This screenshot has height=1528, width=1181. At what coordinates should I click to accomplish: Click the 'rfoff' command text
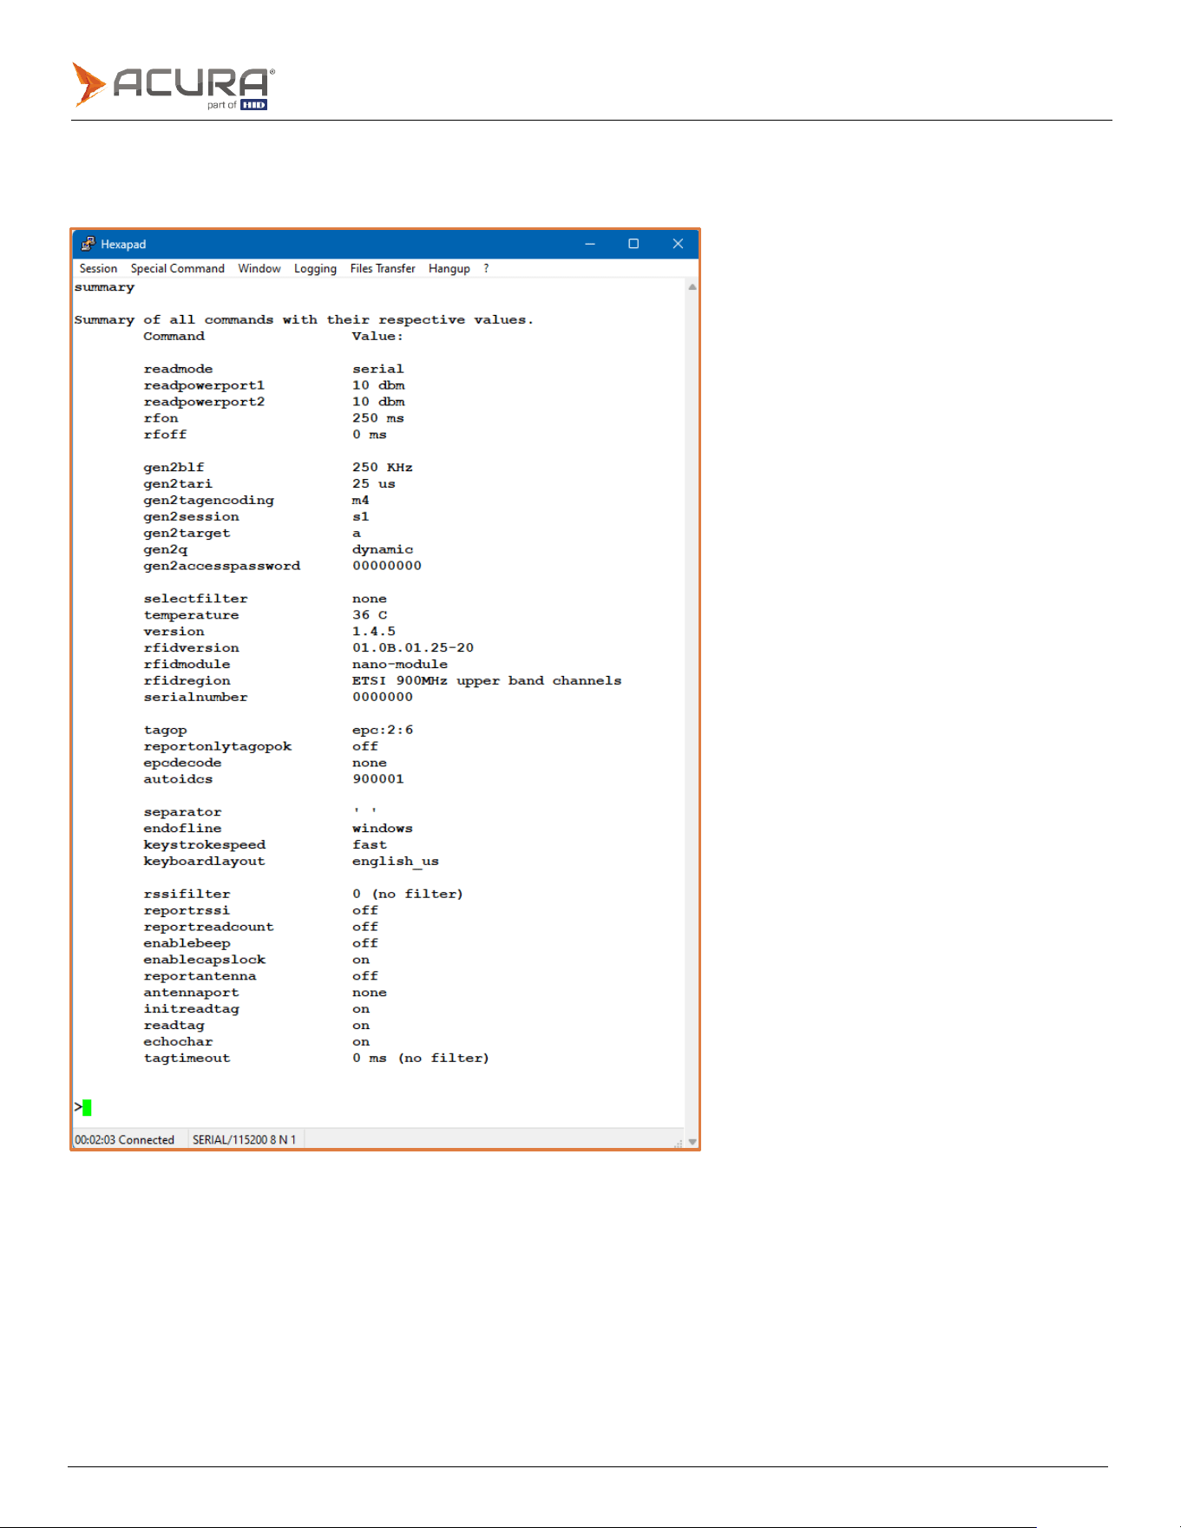[x=165, y=435]
